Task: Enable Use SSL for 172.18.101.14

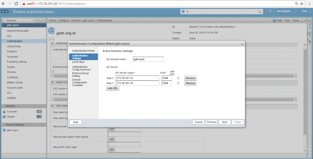Action: click(178, 78)
